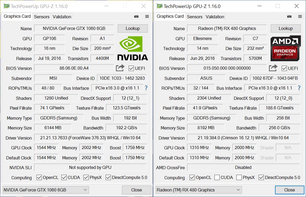Image resolution: width=306 pixels, height=197 pixels.
Task: Open the Radeon (TM) RX 480 Graphics dropdown
Action: click(x=199, y=190)
